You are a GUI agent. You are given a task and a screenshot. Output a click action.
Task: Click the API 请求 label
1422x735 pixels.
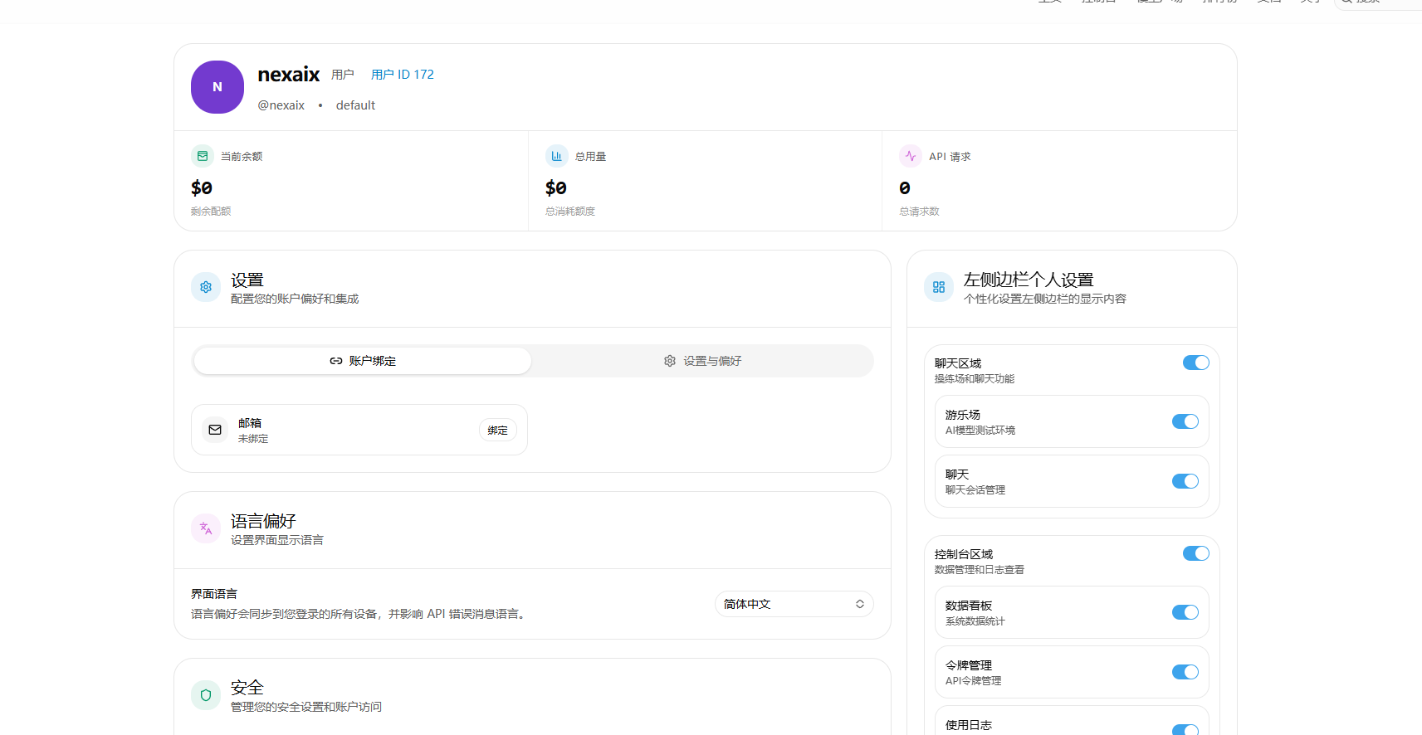point(950,156)
